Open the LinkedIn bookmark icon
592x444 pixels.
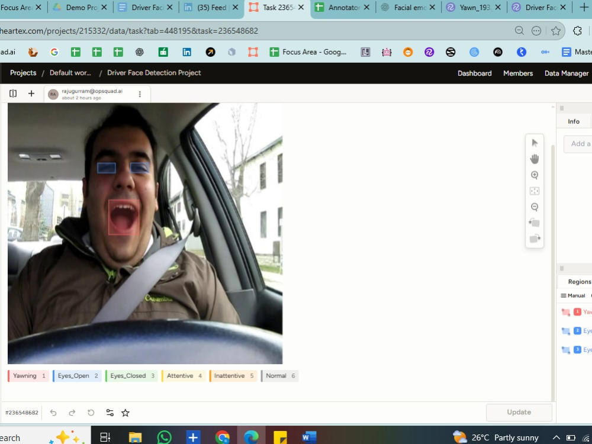(187, 52)
